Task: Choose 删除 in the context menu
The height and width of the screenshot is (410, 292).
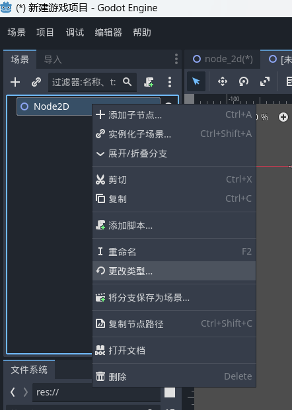Action: (174, 376)
